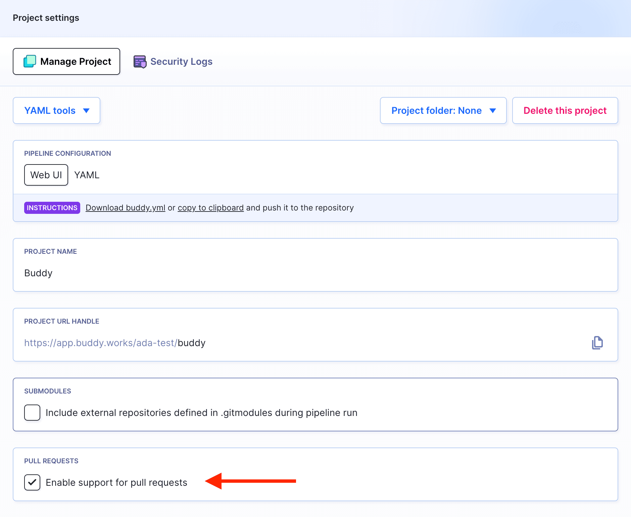Click the copy icon next to project URL
The height and width of the screenshot is (517, 631).
click(x=597, y=343)
